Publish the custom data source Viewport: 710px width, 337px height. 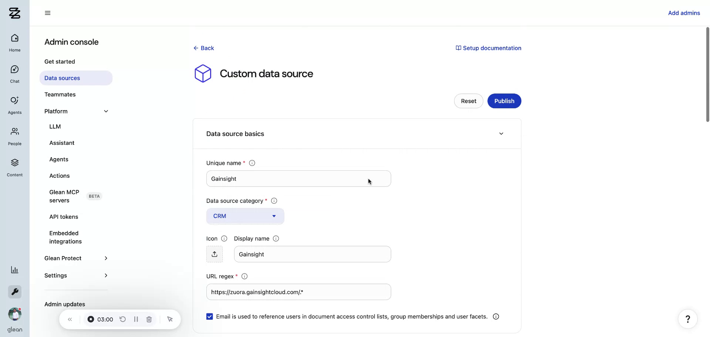(504, 101)
